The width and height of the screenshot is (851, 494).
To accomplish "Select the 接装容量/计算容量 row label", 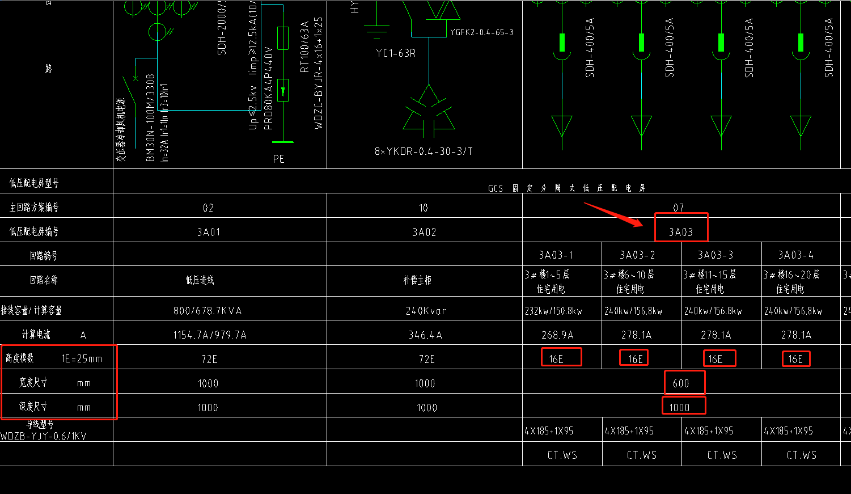I will 31,310.
